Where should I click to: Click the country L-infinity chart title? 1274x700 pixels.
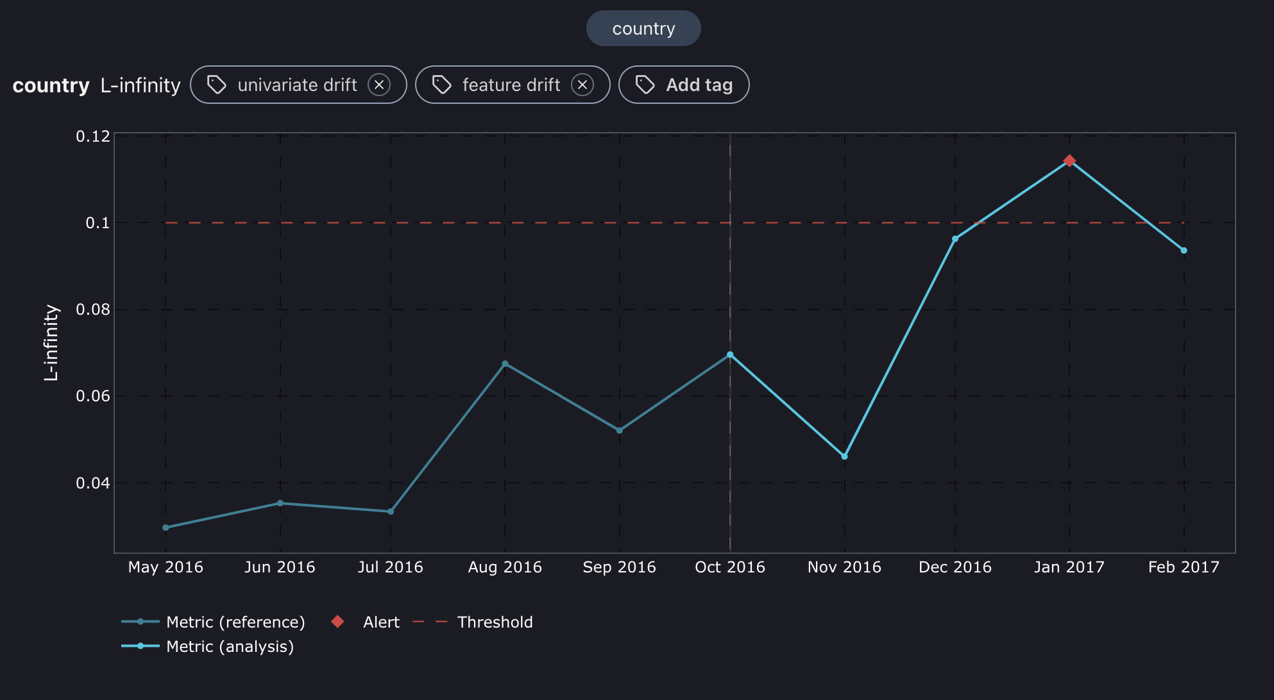[x=96, y=85]
